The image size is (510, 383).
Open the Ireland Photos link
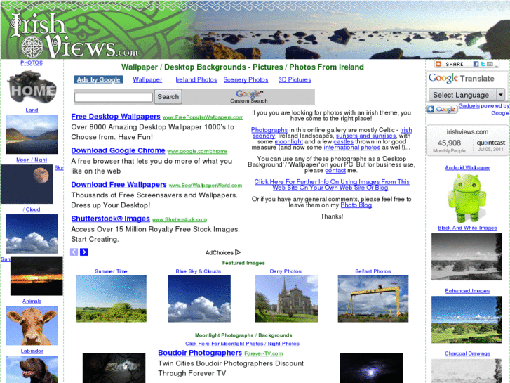[x=196, y=79]
